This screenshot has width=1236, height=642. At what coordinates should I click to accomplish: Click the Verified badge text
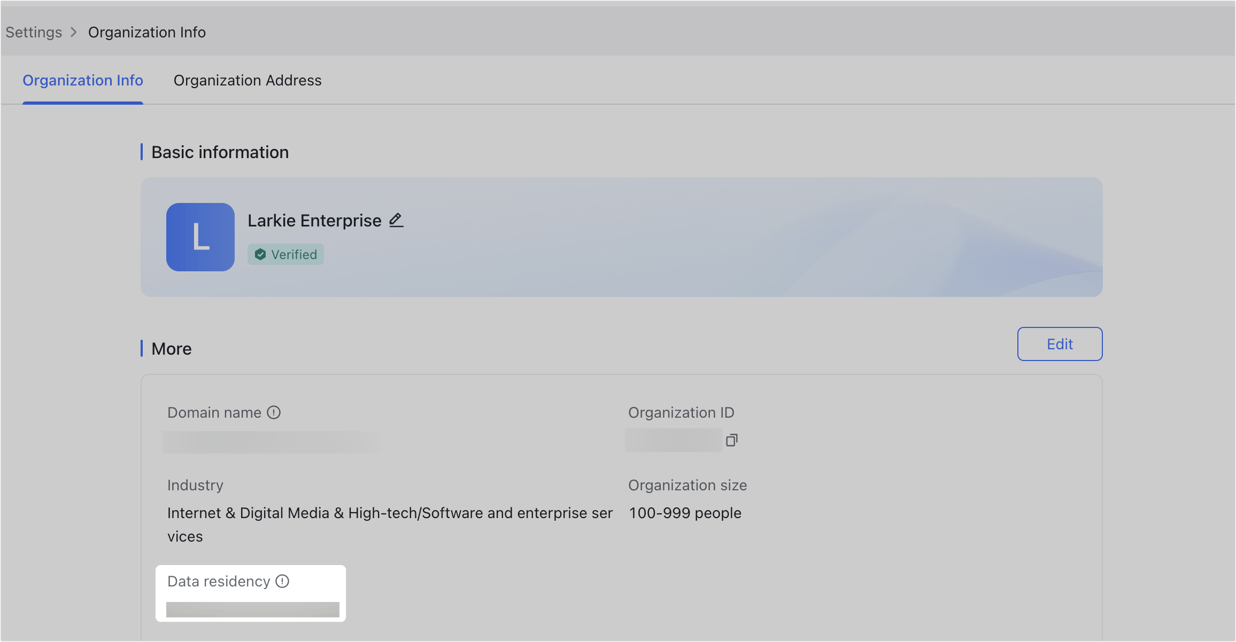point(294,254)
